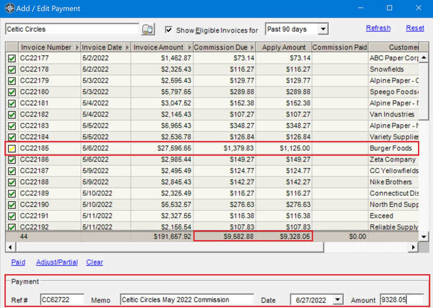
Task: Click the Exceed customer cell
Action: pyautogui.click(x=394, y=216)
